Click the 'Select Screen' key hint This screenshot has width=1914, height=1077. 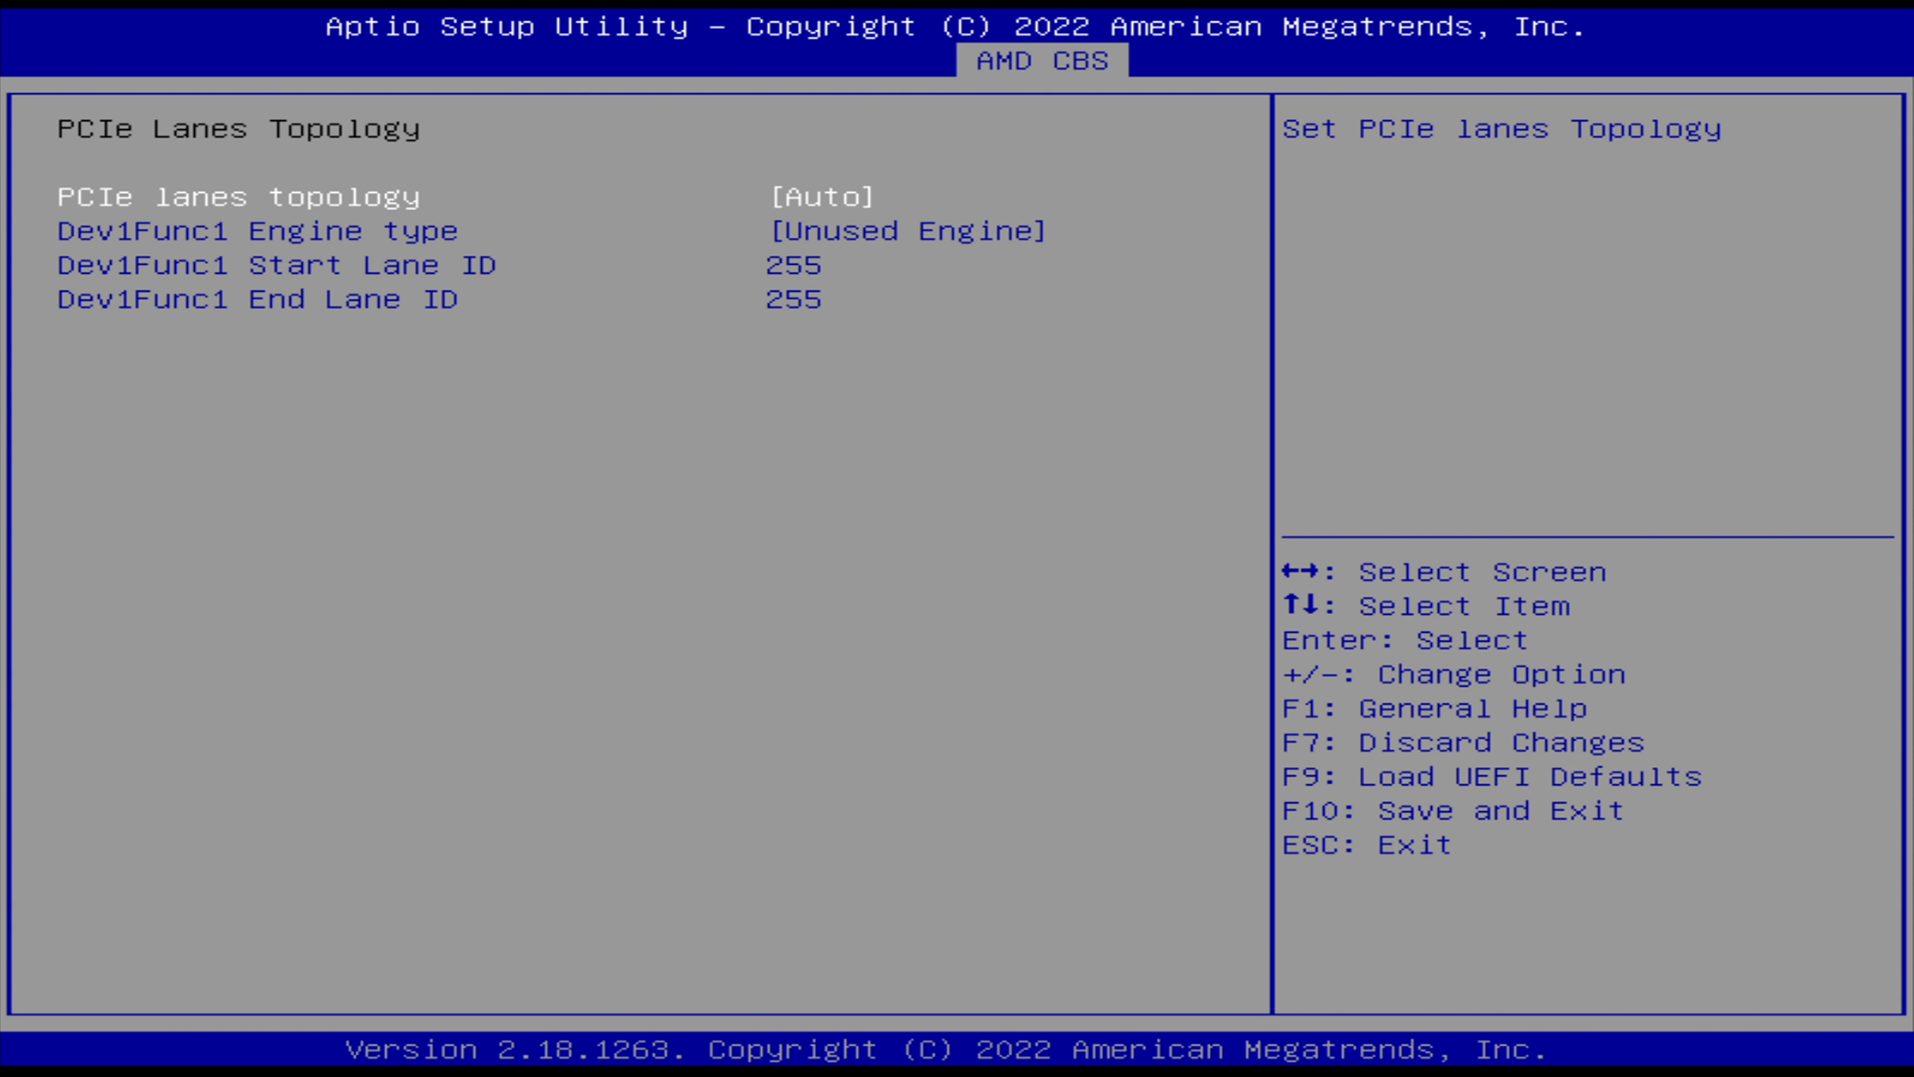click(1444, 572)
